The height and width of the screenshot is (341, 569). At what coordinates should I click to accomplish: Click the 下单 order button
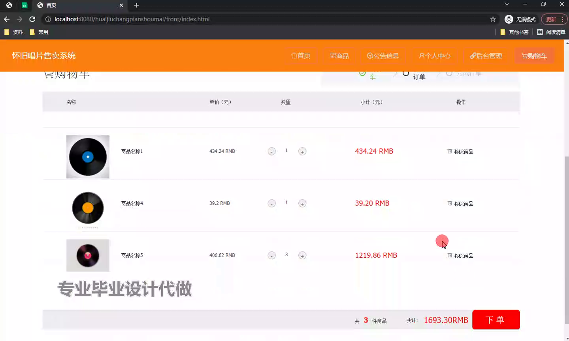point(496,320)
